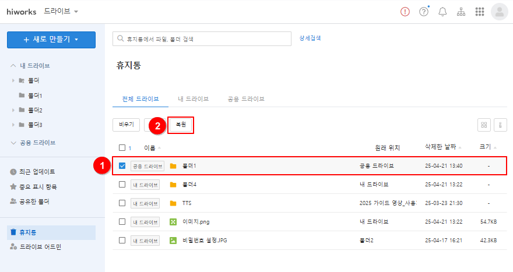Open the help question mark icon
This screenshot has height=272, width=513.
[424, 12]
